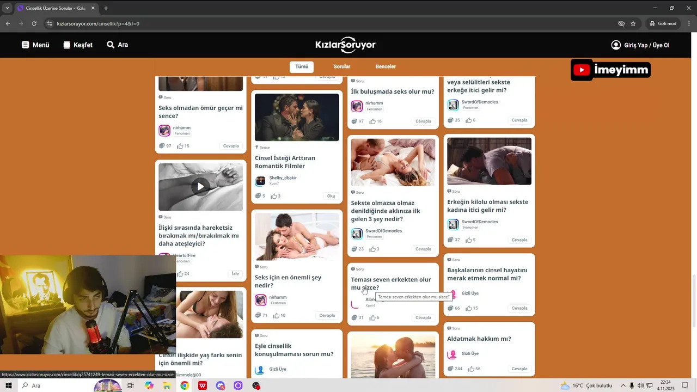This screenshot has height=392, width=697.
Task: Click the romantic films thumbnail image
Action: point(297,117)
